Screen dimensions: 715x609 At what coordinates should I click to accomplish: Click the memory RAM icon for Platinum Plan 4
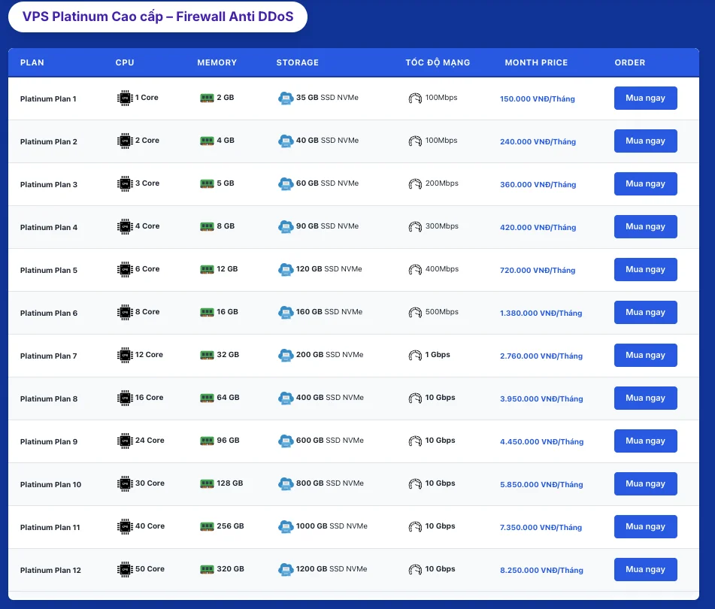pyautogui.click(x=207, y=226)
